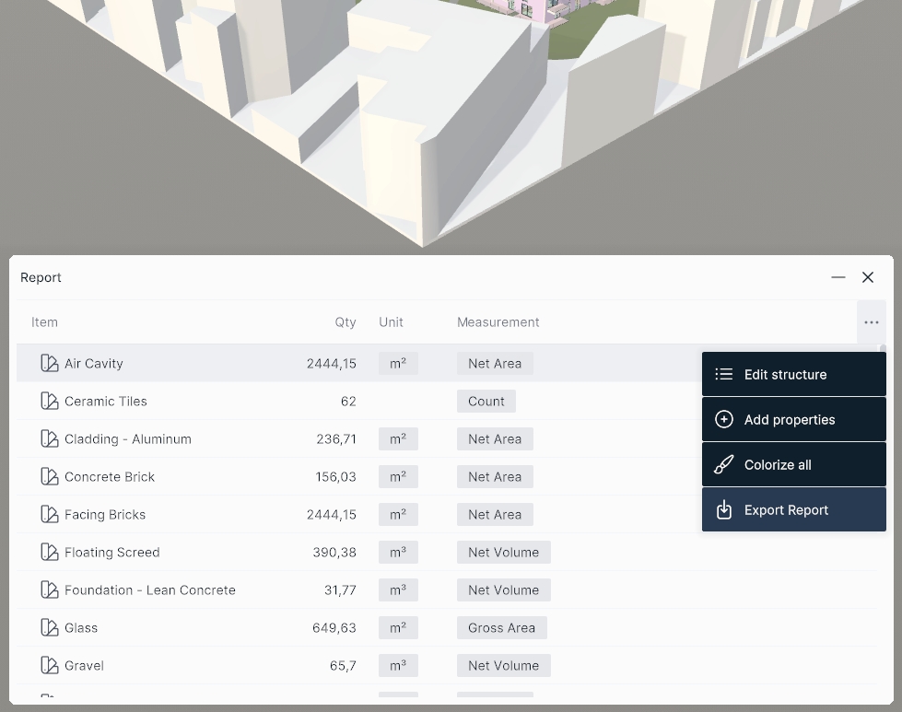Open Net Area measurement for Concrete Brick
The image size is (902, 712).
[x=495, y=477]
